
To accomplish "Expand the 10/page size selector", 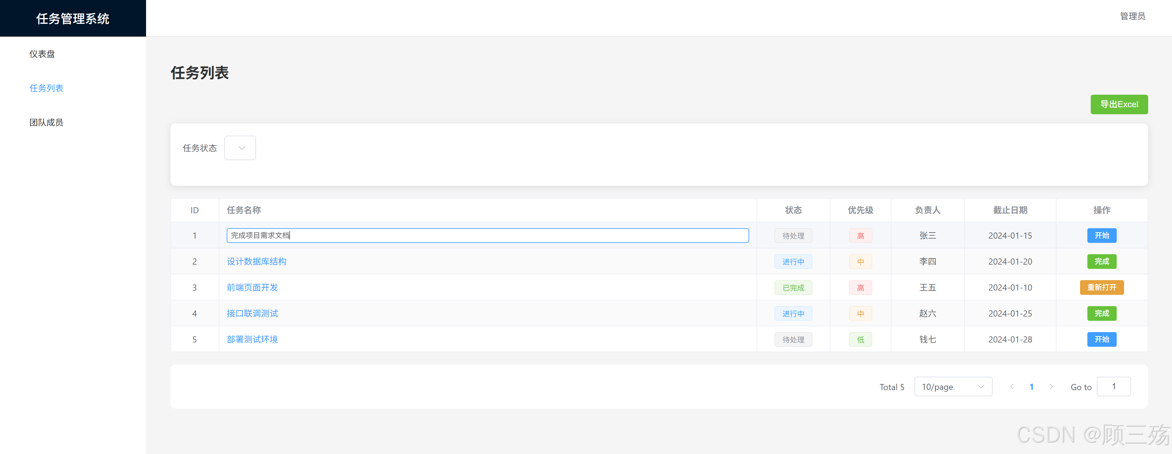I will pos(953,387).
